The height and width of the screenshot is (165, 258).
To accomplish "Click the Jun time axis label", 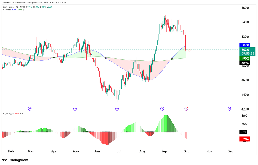I will [x=97, y=151].
